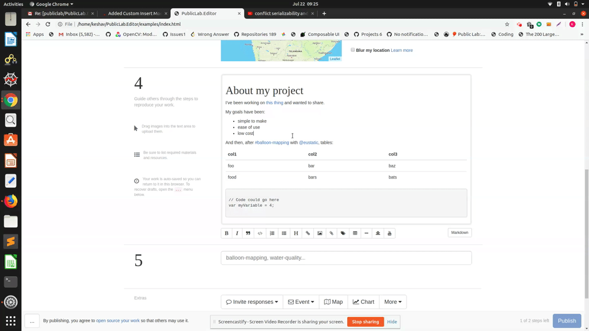
Task: Open Google Chrome app menu in top bar
Action: (51, 4)
